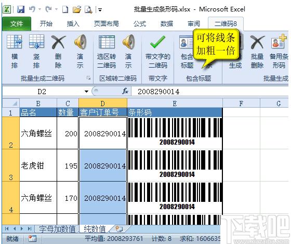Open the undo history dropdown arrow
291x244 pixels.
coord(39,9)
